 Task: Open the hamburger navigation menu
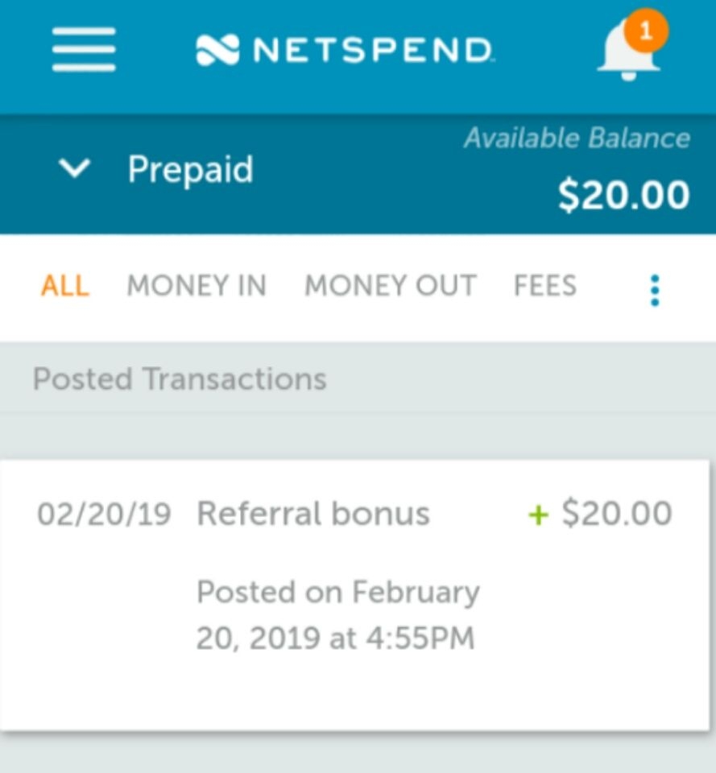[x=84, y=50]
